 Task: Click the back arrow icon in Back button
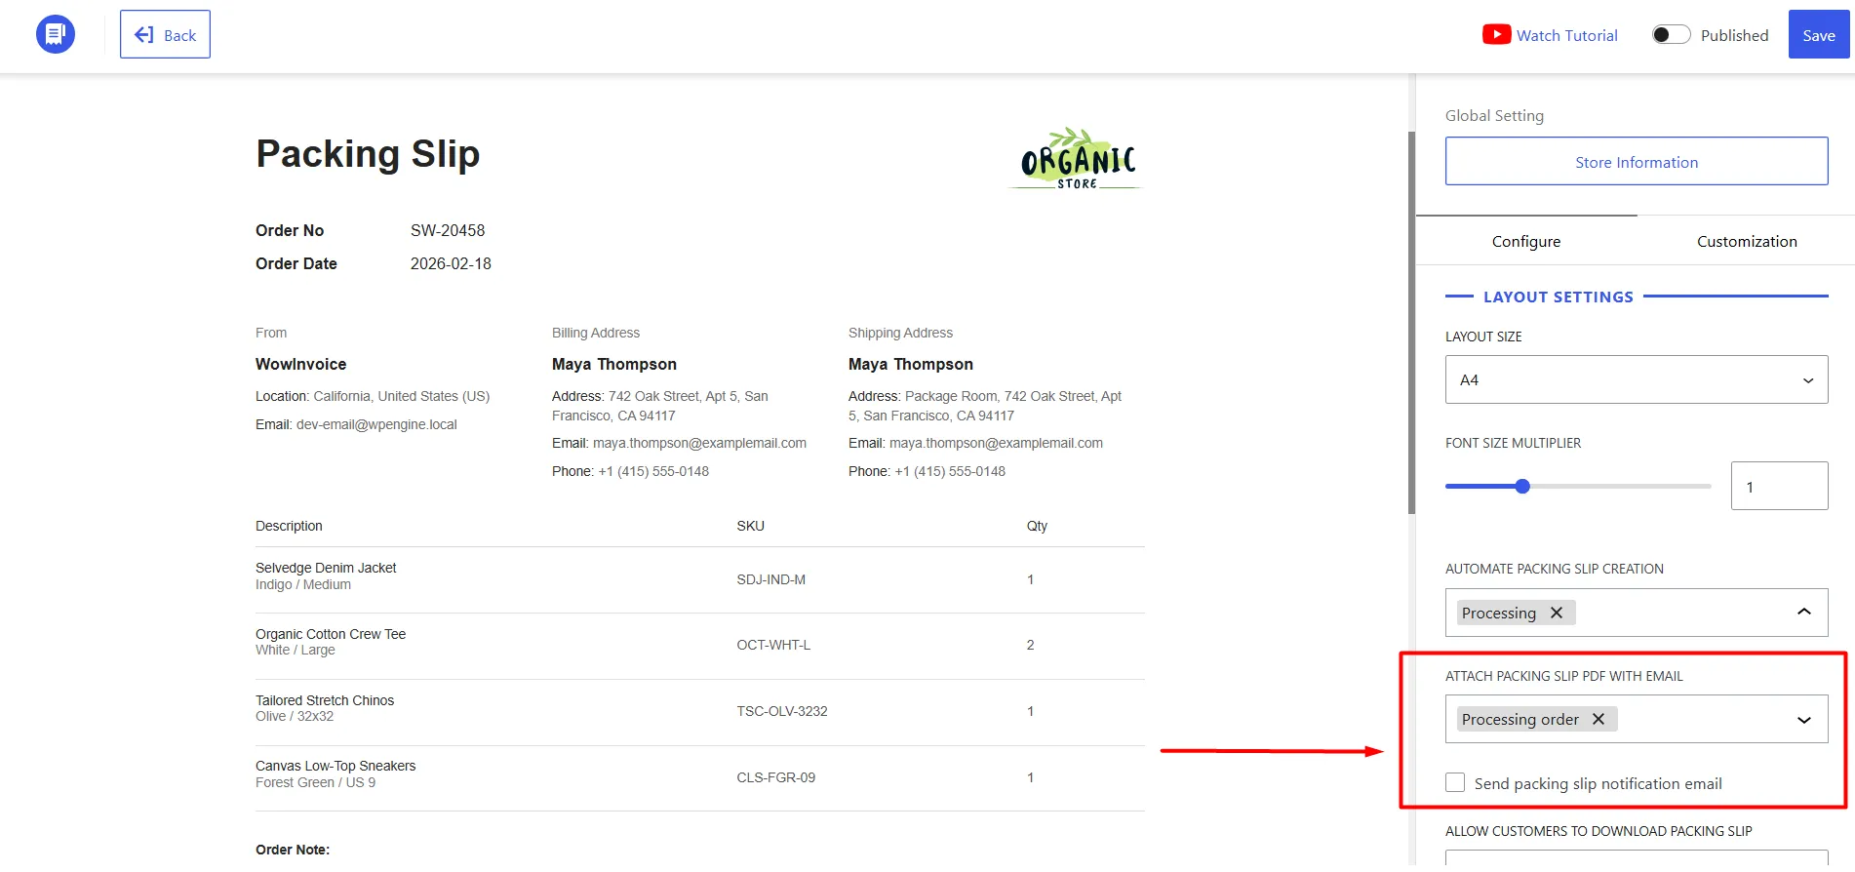144,35
